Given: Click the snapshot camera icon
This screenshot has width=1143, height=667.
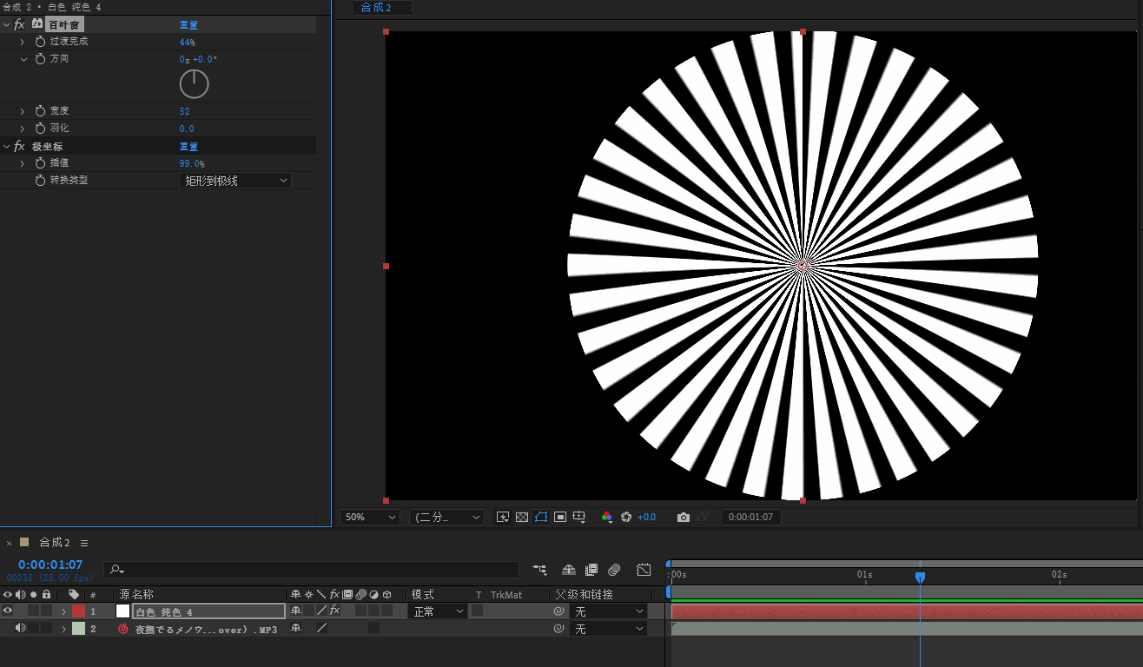Looking at the screenshot, I should tap(684, 517).
